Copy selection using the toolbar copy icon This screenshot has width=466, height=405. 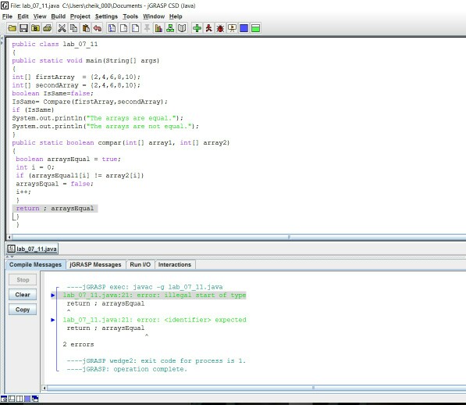click(x=73, y=29)
